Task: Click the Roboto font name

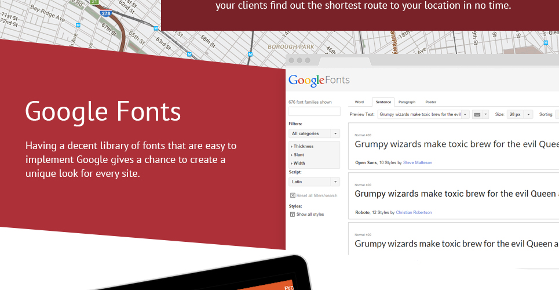Action: point(362,212)
